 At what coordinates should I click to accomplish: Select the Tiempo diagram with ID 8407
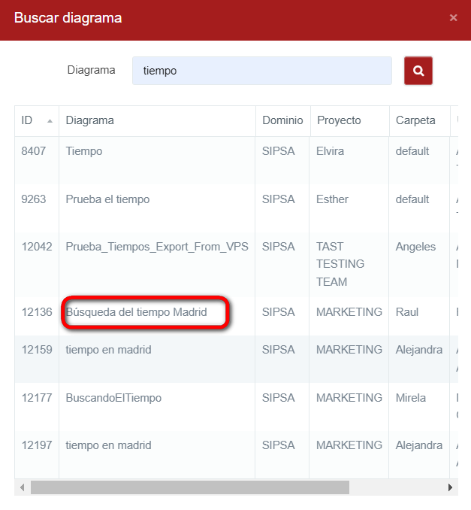(84, 151)
